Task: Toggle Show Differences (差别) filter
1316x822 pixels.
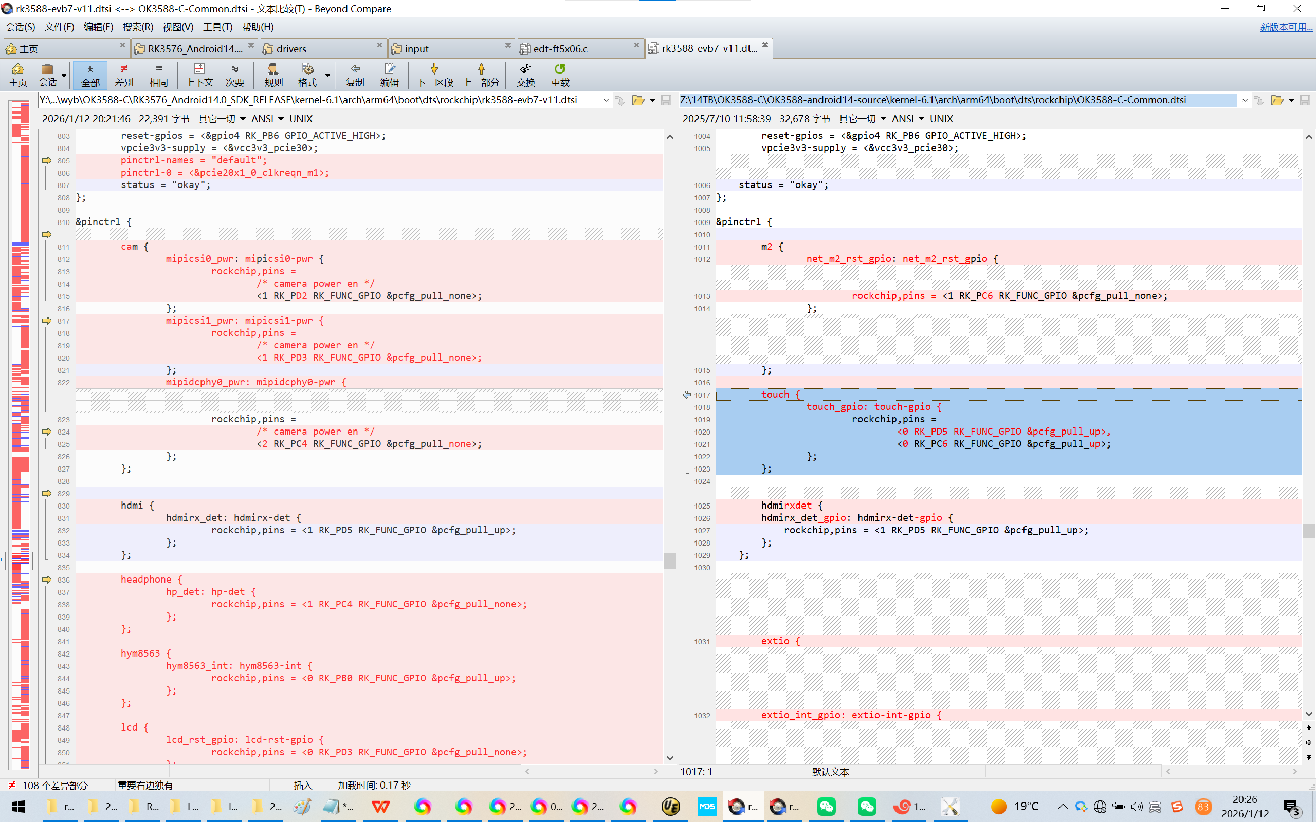Action: pyautogui.click(x=124, y=74)
